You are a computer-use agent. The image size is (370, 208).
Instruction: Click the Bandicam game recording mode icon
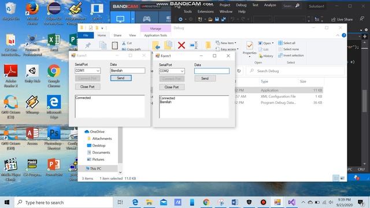pyautogui.click(x=146, y=19)
